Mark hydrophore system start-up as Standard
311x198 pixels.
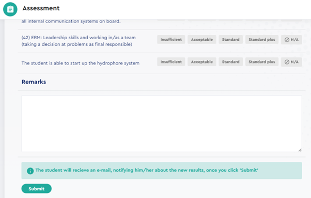point(231,62)
